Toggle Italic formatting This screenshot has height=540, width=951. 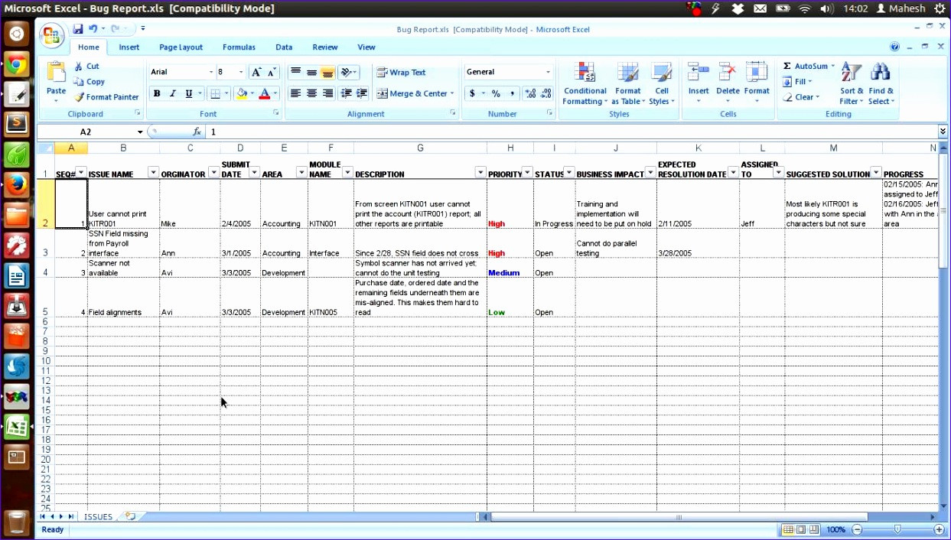pos(173,93)
